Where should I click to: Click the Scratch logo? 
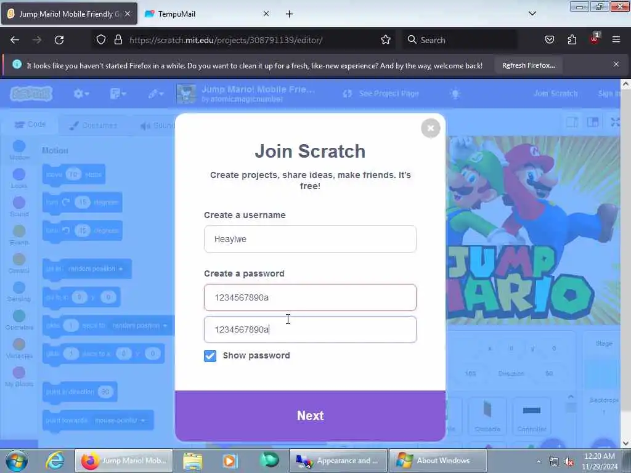click(31, 94)
